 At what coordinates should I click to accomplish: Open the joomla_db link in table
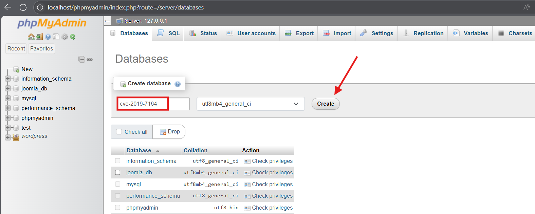click(x=139, y=172)
